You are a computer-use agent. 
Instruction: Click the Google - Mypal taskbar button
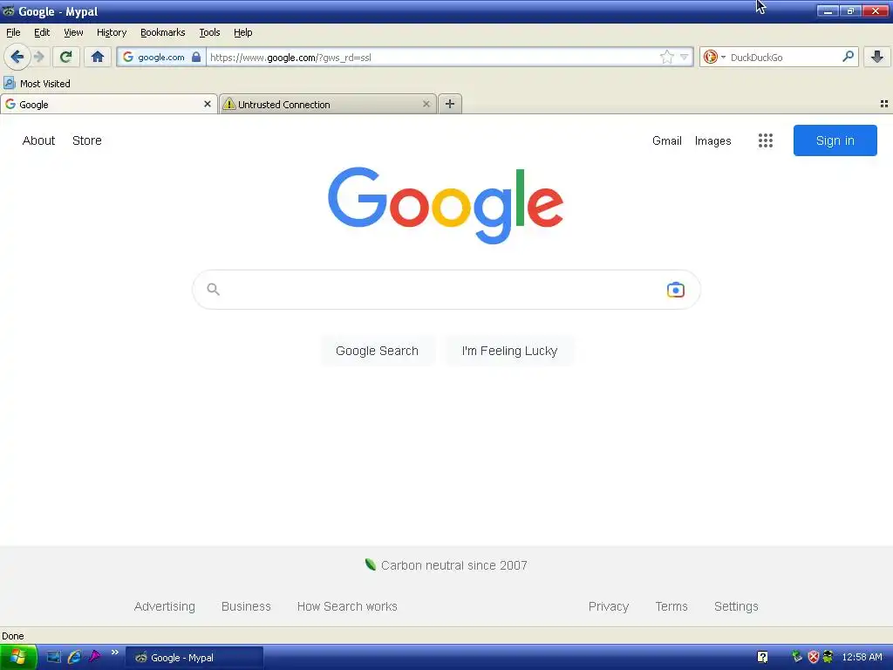click(194, 658)
